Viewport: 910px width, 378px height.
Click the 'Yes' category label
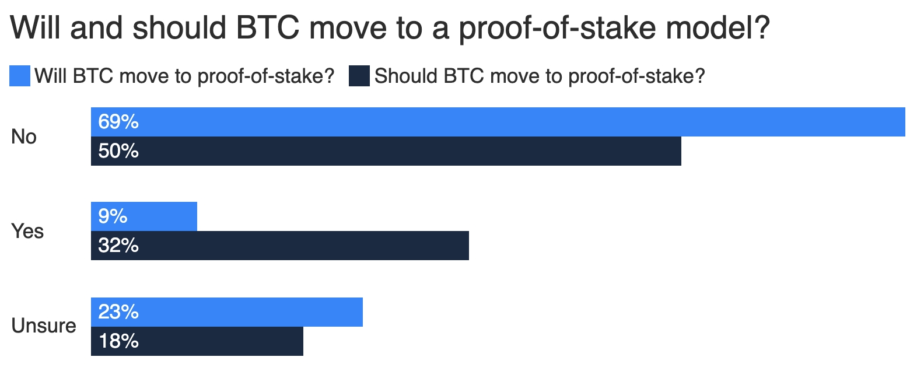27,232
